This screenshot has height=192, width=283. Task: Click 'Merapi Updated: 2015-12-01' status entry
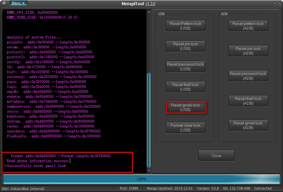click(x=170, y=189)
